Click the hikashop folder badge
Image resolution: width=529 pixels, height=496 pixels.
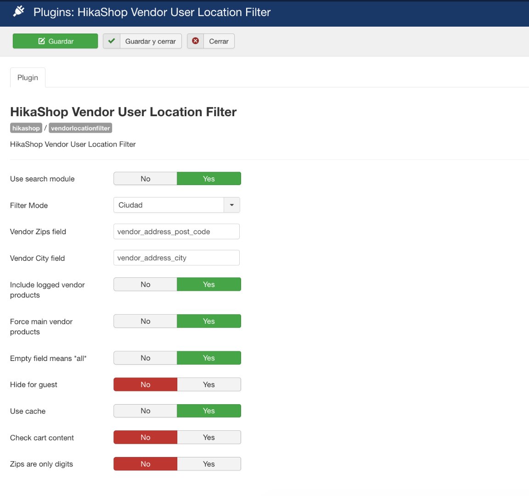pyautogui.click(x=26, y=128)
